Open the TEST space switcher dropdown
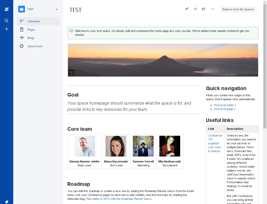This screenshot has width=267, height=204. [x=56, y=9]
